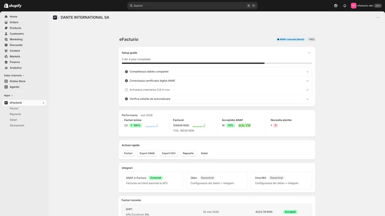The image size is (385, 216).
Task: Open the Products tag icon
Action: tap(6, 28)
